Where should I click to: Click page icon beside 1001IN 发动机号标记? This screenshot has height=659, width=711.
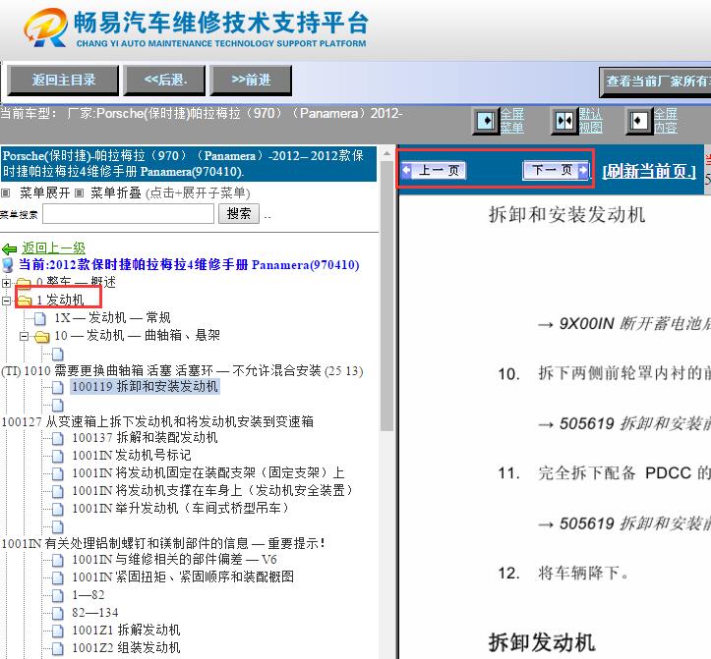[x=58, y=456]
